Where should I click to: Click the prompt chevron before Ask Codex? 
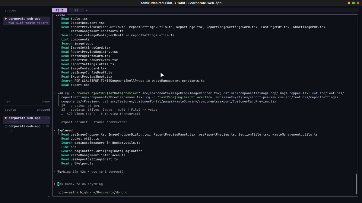coord(55,184)
